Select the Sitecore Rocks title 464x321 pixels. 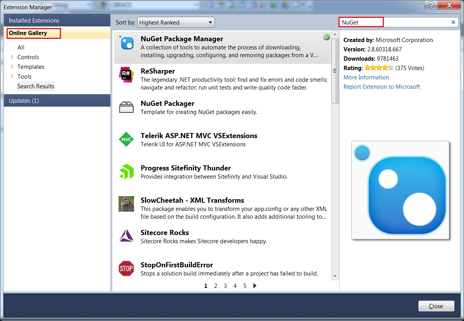(x=164, y=233)
